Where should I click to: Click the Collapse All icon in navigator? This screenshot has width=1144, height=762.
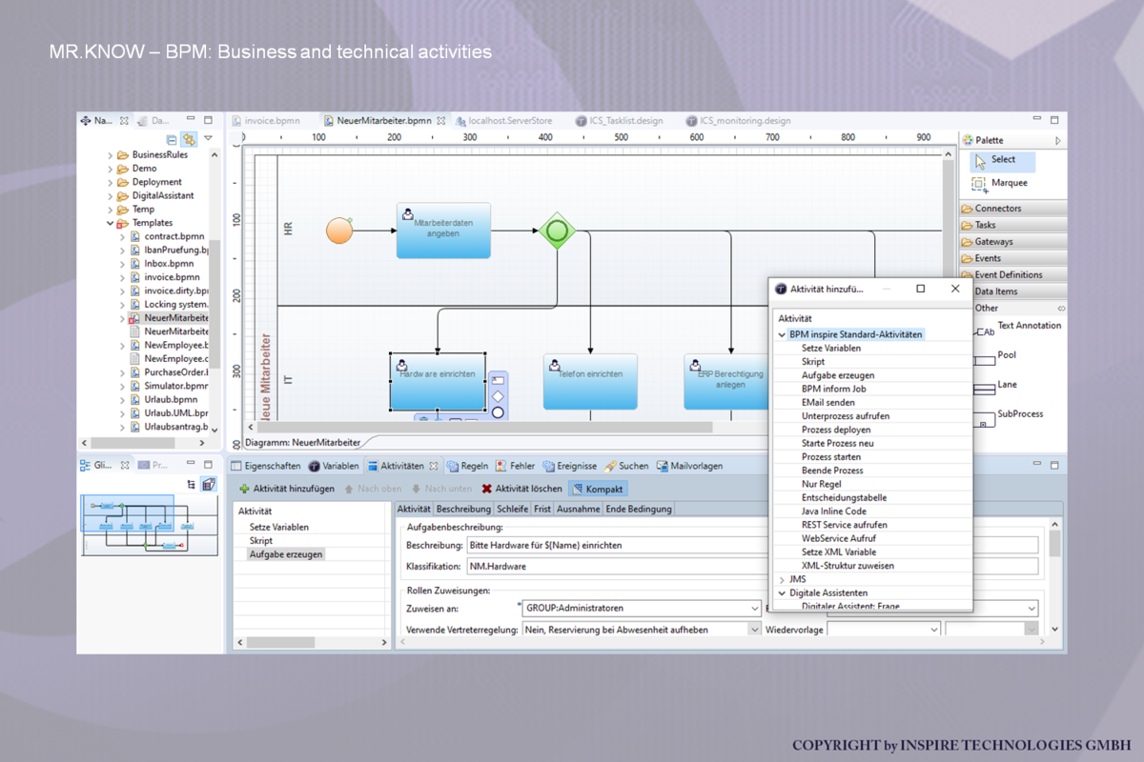click(172, 139)
